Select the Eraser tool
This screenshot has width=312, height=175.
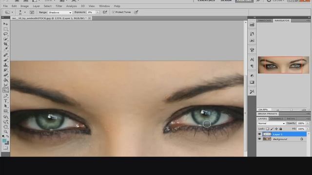point(5,75)
